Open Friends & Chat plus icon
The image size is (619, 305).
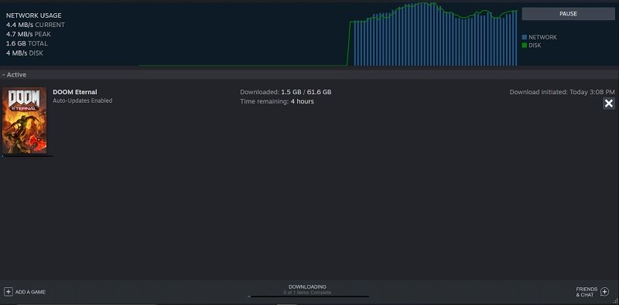pyautogui.click(x=604, y=292)
